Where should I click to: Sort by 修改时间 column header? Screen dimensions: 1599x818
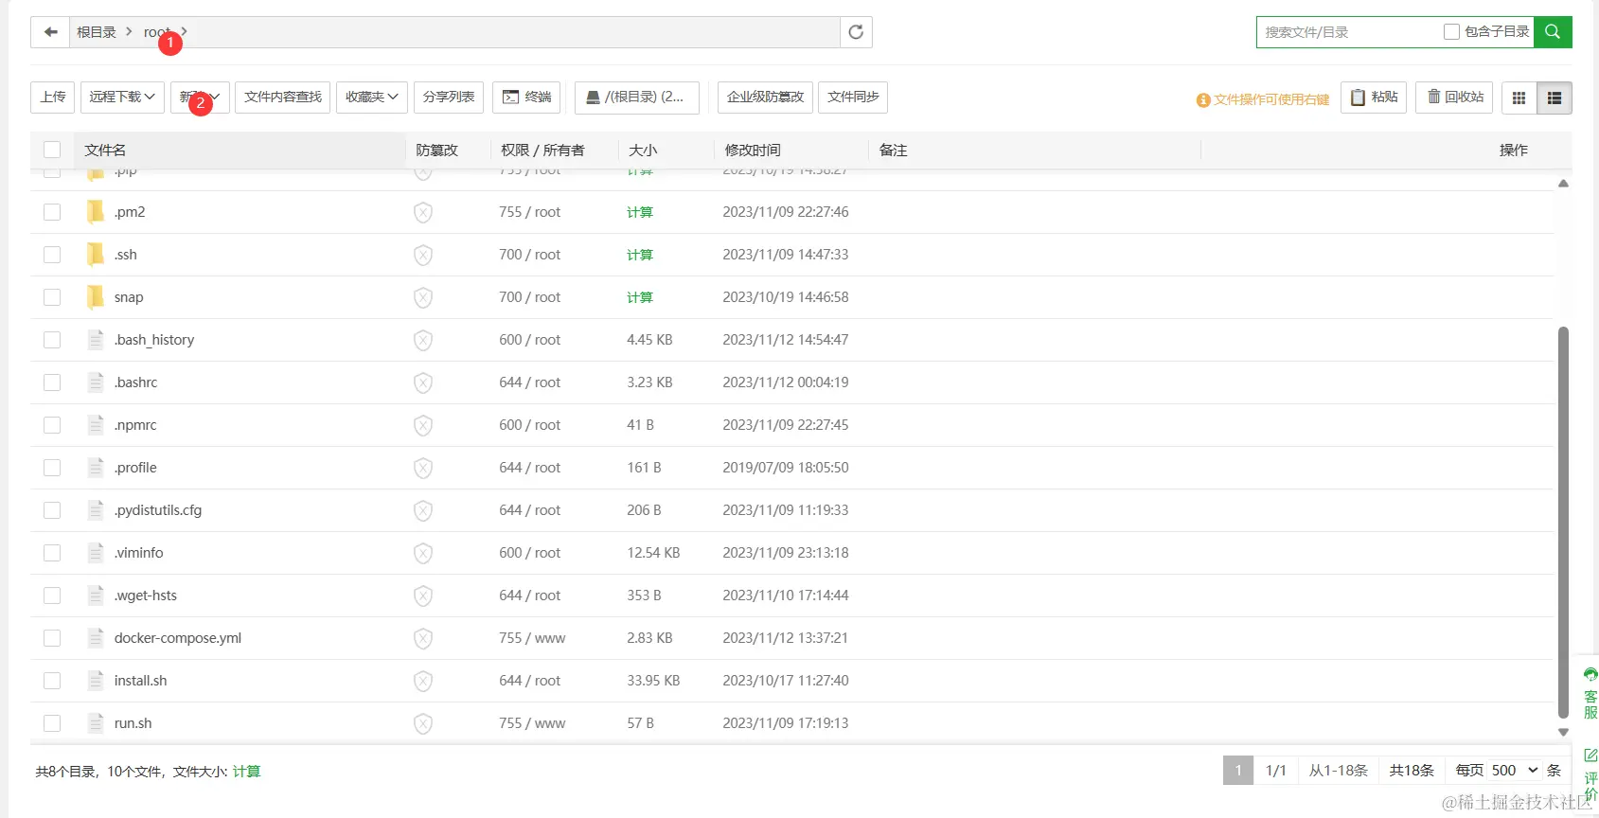(753, 150)
